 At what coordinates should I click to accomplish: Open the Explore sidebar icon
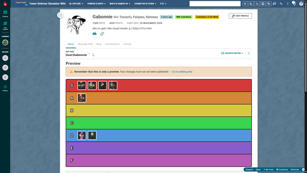click(x=5, y=14)
